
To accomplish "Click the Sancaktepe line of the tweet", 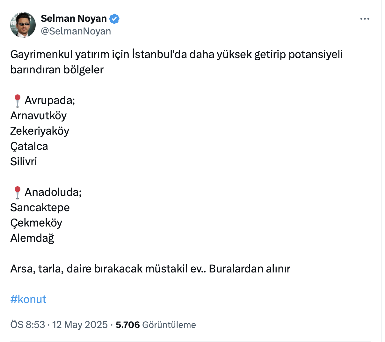I will (x=40, y=207).
